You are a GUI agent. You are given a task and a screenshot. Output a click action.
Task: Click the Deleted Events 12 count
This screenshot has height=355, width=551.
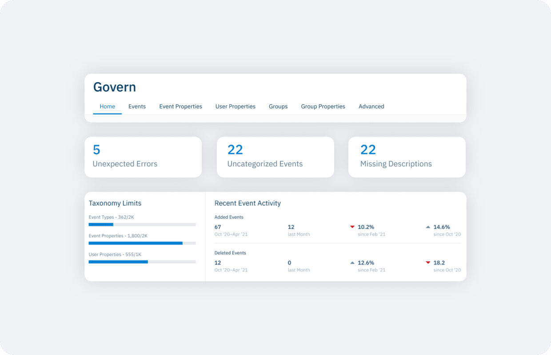tap(218, 263)
